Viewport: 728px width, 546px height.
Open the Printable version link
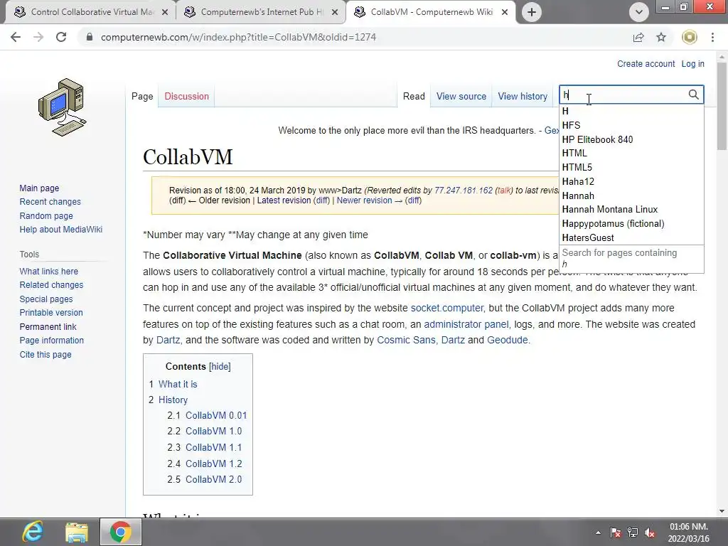(x=51, y=313)
